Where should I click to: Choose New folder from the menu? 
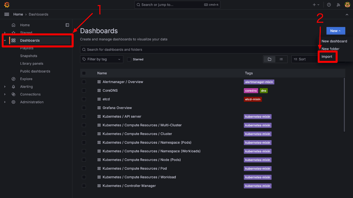tap(331, 49)
